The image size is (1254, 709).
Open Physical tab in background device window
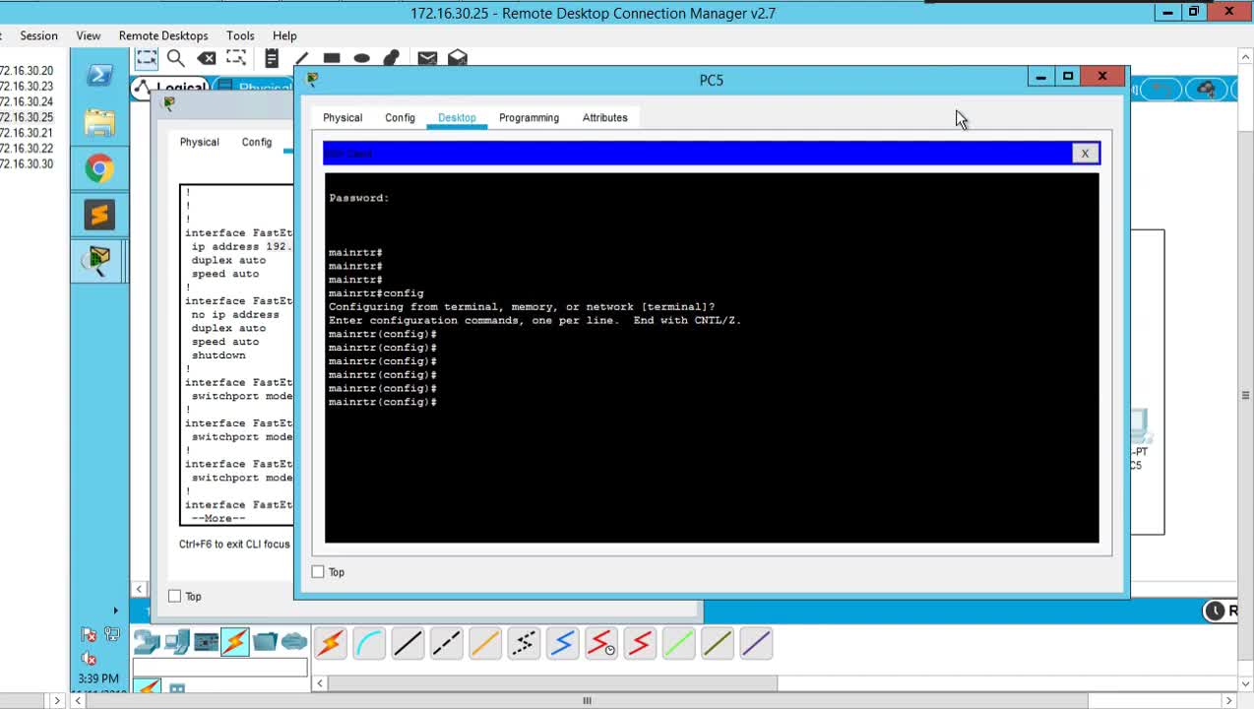click(199, 143)
